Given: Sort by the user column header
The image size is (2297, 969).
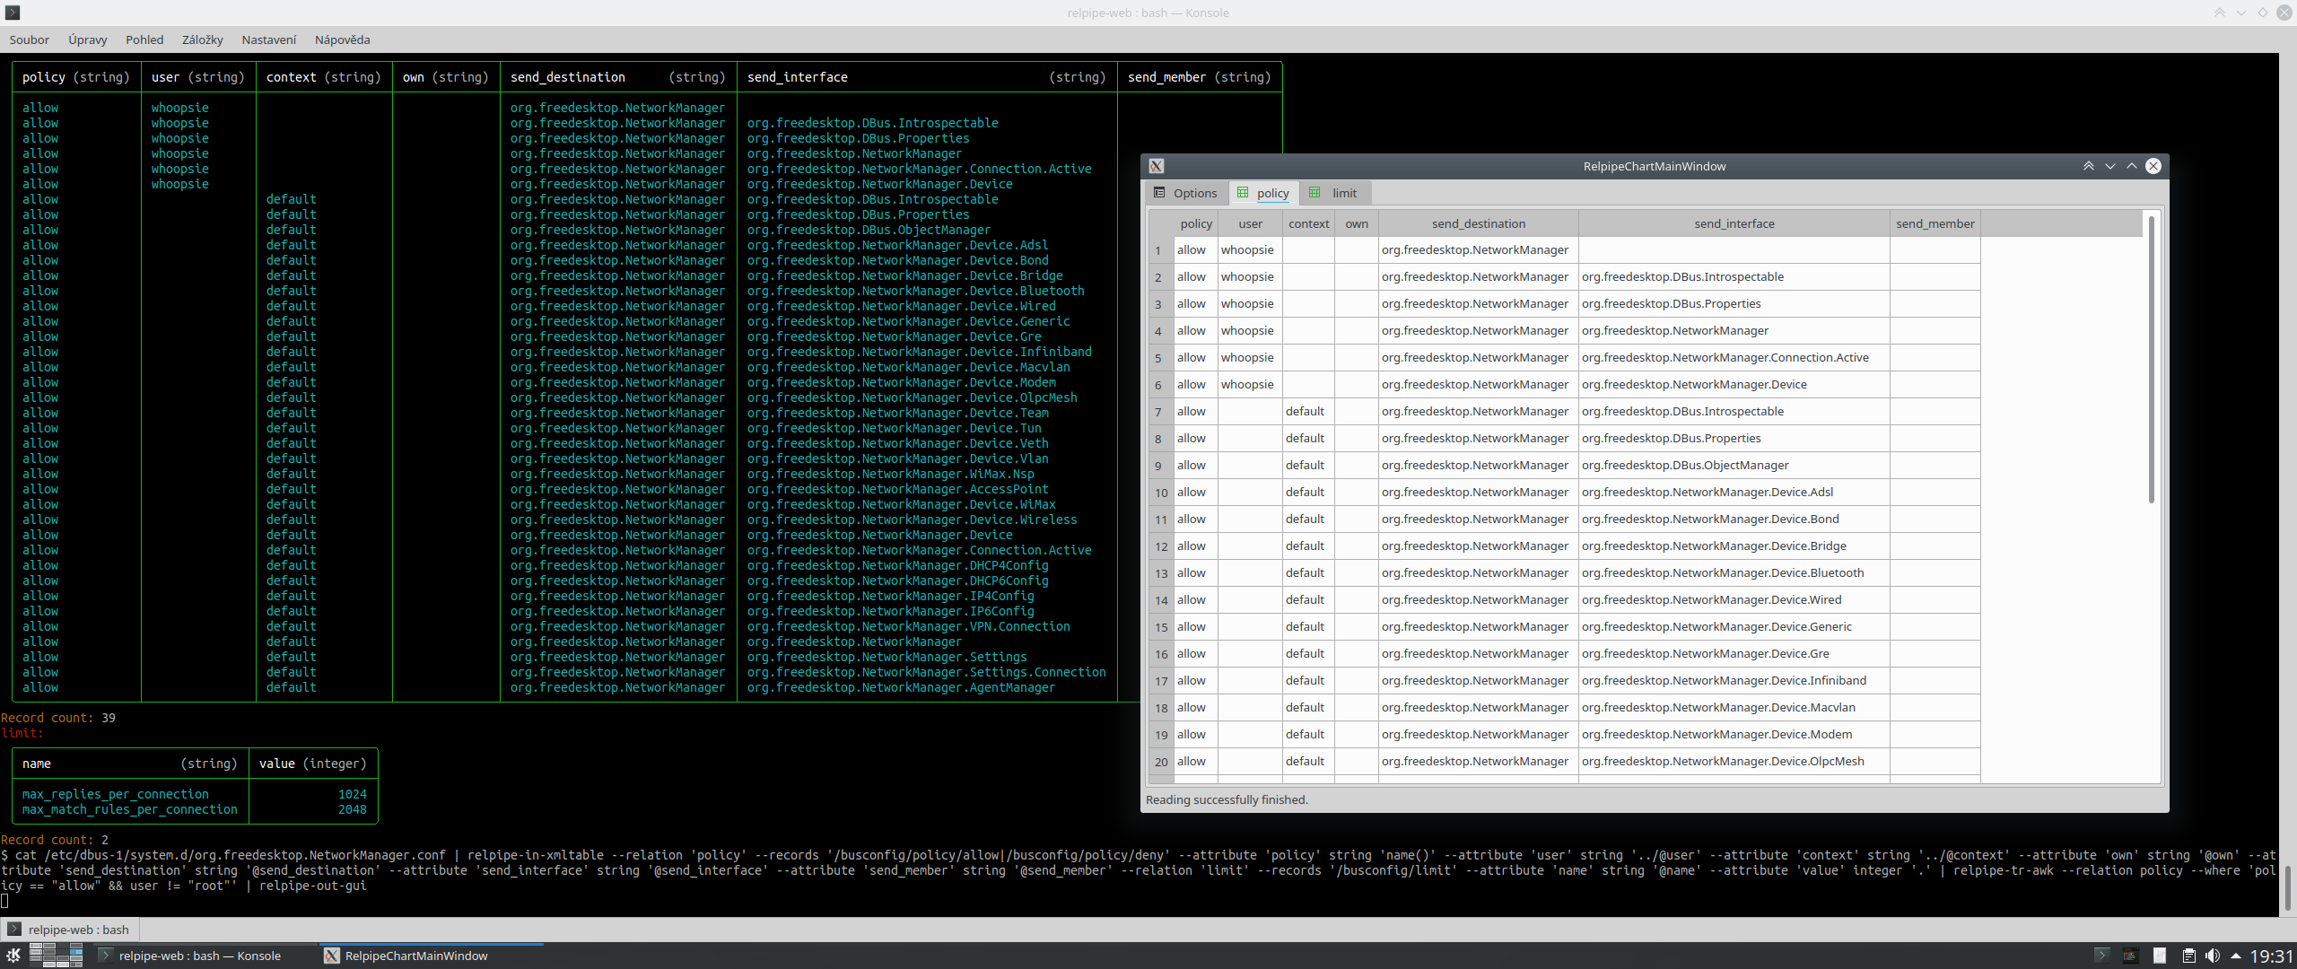Looking at the screenshot, I should coord(1250,223).
